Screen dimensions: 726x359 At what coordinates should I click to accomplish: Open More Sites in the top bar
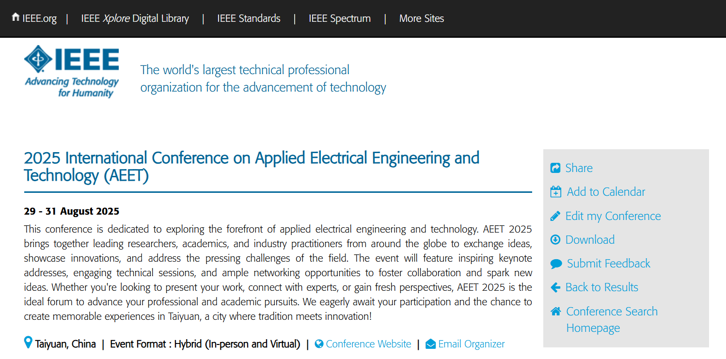[x=421, y=18]
